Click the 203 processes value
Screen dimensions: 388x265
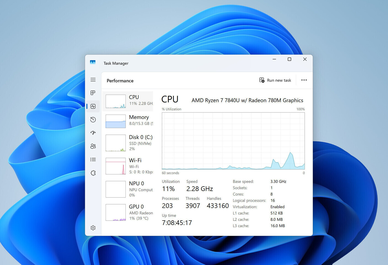[167, 206]
